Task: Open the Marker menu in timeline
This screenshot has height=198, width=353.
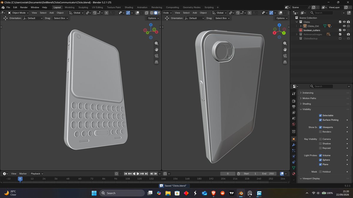Action: click(23, 174)
